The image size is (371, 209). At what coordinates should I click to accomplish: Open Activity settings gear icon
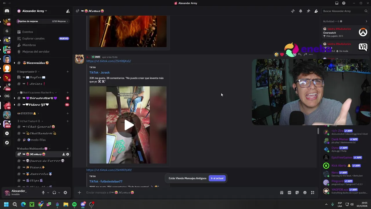[x=341, y=21]
